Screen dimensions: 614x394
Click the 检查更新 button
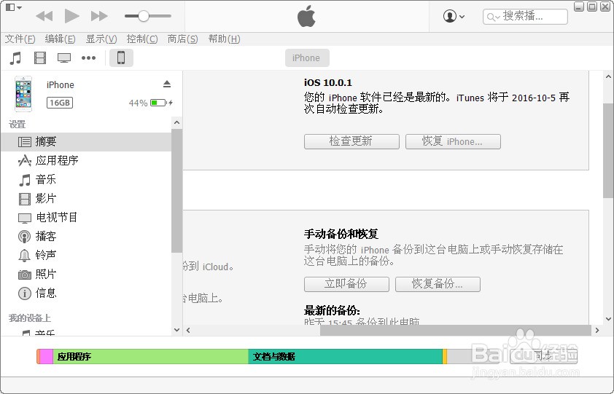(x=351, y=141)
